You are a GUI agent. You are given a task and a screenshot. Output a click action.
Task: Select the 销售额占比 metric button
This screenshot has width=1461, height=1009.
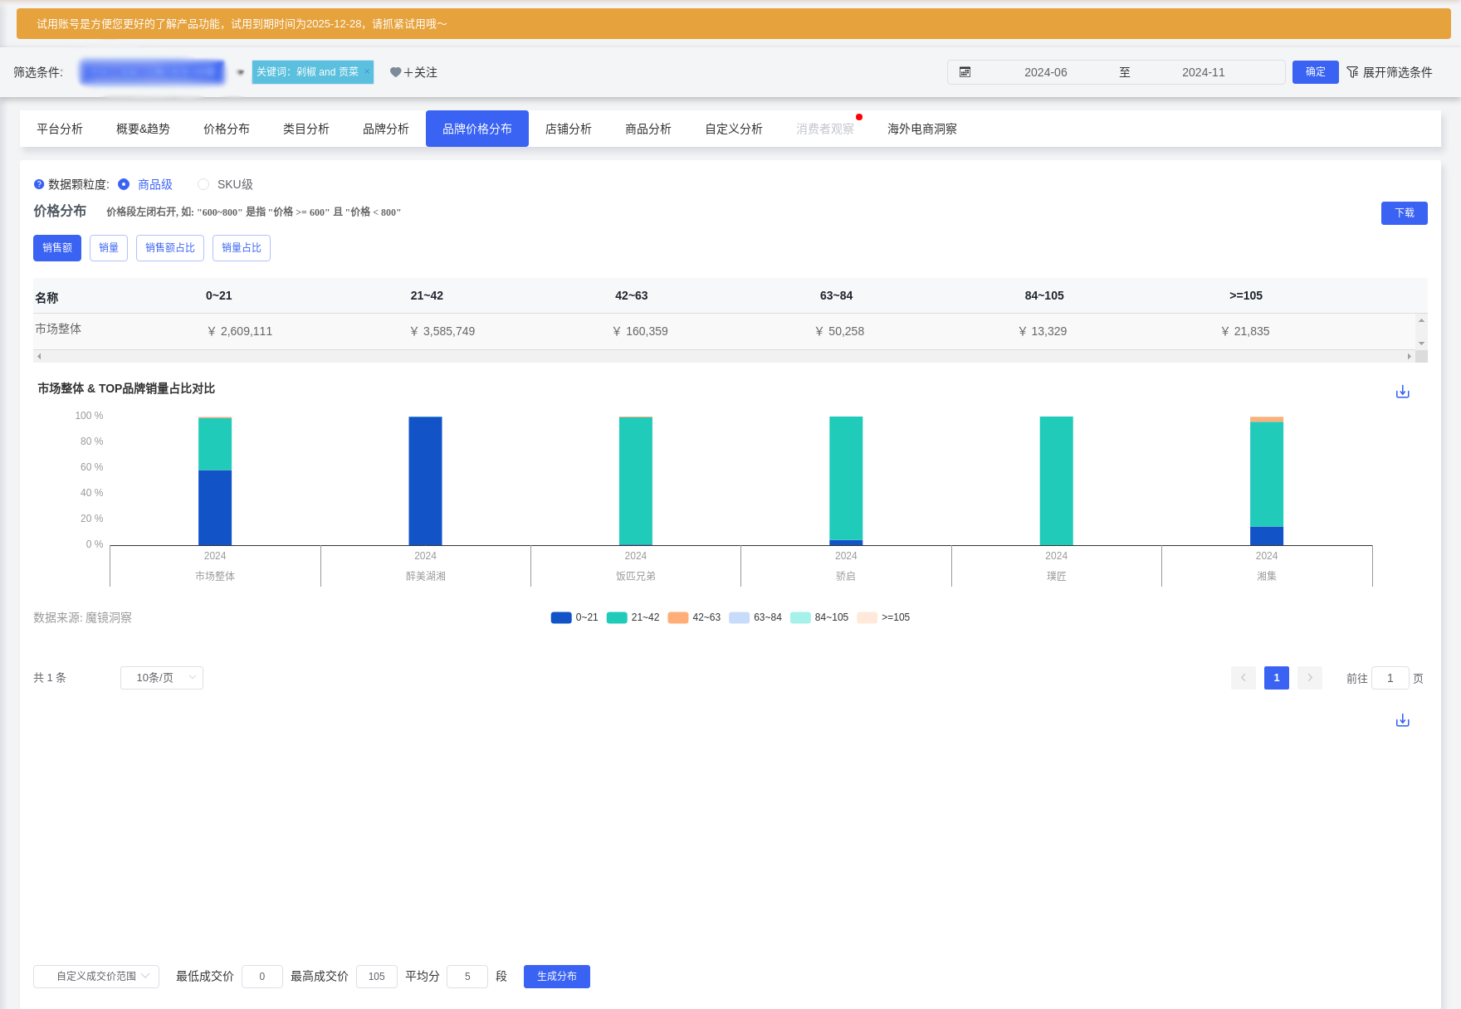170,248
